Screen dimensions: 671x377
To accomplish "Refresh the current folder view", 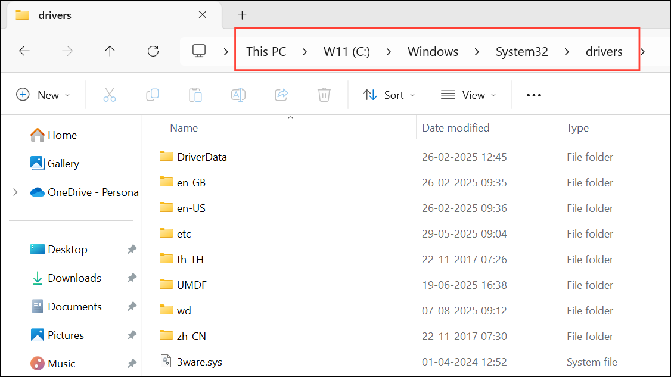I will (x=153, y=51).
